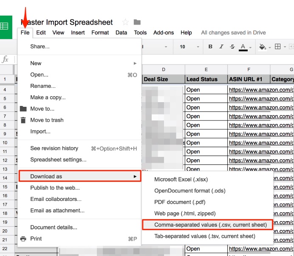Expand the fill color dropdown arrow
294x256 pixels.
[x=270, y=47]
